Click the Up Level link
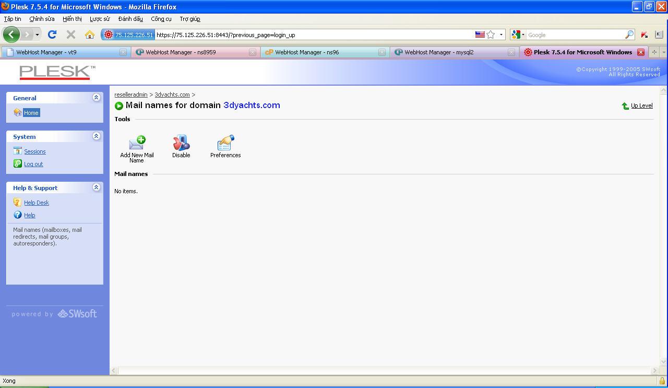This screenshot has height=388, width=668. tap(642, 105)
